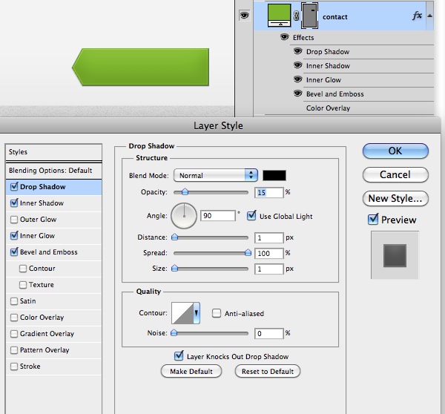Viewport: 445px width, 414px height.
Task: Open the Bevel and Emboss settings label
Action: coord(48,252)
